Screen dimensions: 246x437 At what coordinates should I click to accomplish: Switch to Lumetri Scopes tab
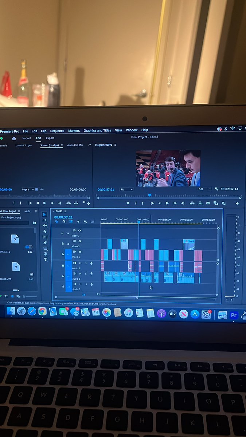tap(24, 145)
